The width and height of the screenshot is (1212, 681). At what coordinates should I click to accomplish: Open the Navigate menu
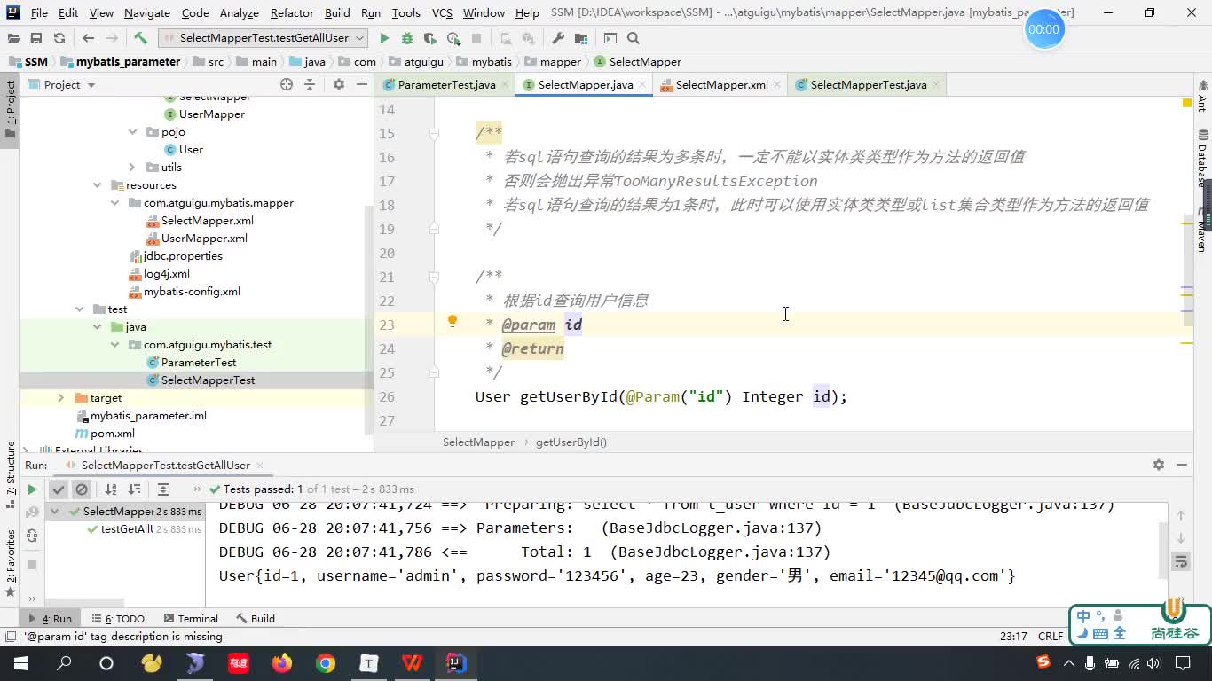[147, 12]
